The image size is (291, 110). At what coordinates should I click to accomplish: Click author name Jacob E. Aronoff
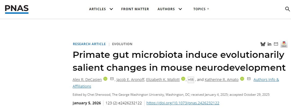click(130, 80)
